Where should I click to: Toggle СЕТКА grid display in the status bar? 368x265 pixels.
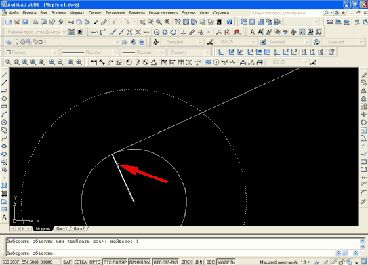point(80,262)
